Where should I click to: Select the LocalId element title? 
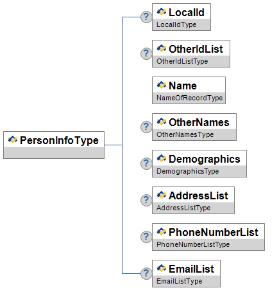tap(187, 12)
